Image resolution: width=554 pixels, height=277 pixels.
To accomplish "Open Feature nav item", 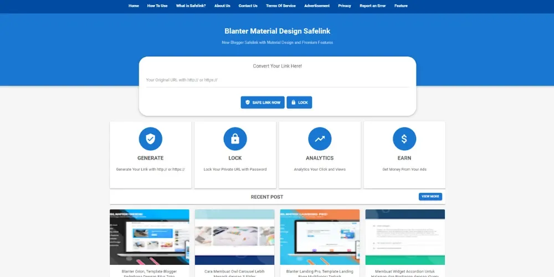I will 401,6.
